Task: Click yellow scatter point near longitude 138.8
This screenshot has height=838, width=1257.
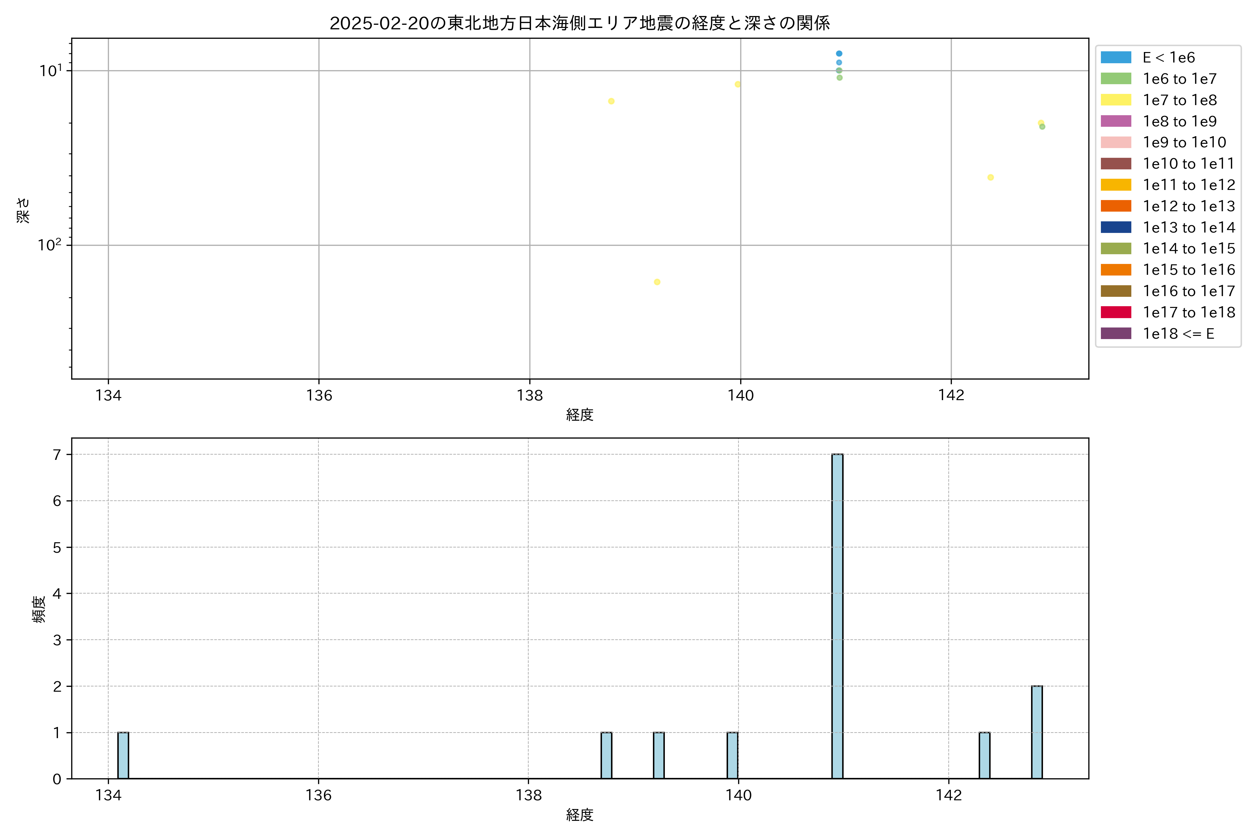Action: tap(611, 101)
